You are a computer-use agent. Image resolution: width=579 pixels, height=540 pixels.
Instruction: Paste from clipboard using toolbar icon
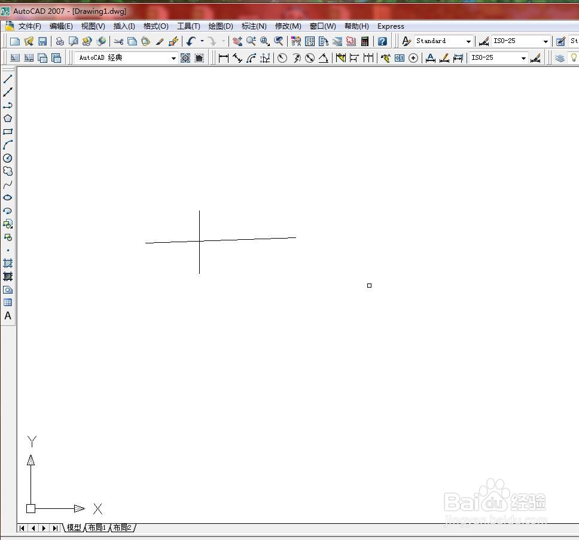(146, 41)
